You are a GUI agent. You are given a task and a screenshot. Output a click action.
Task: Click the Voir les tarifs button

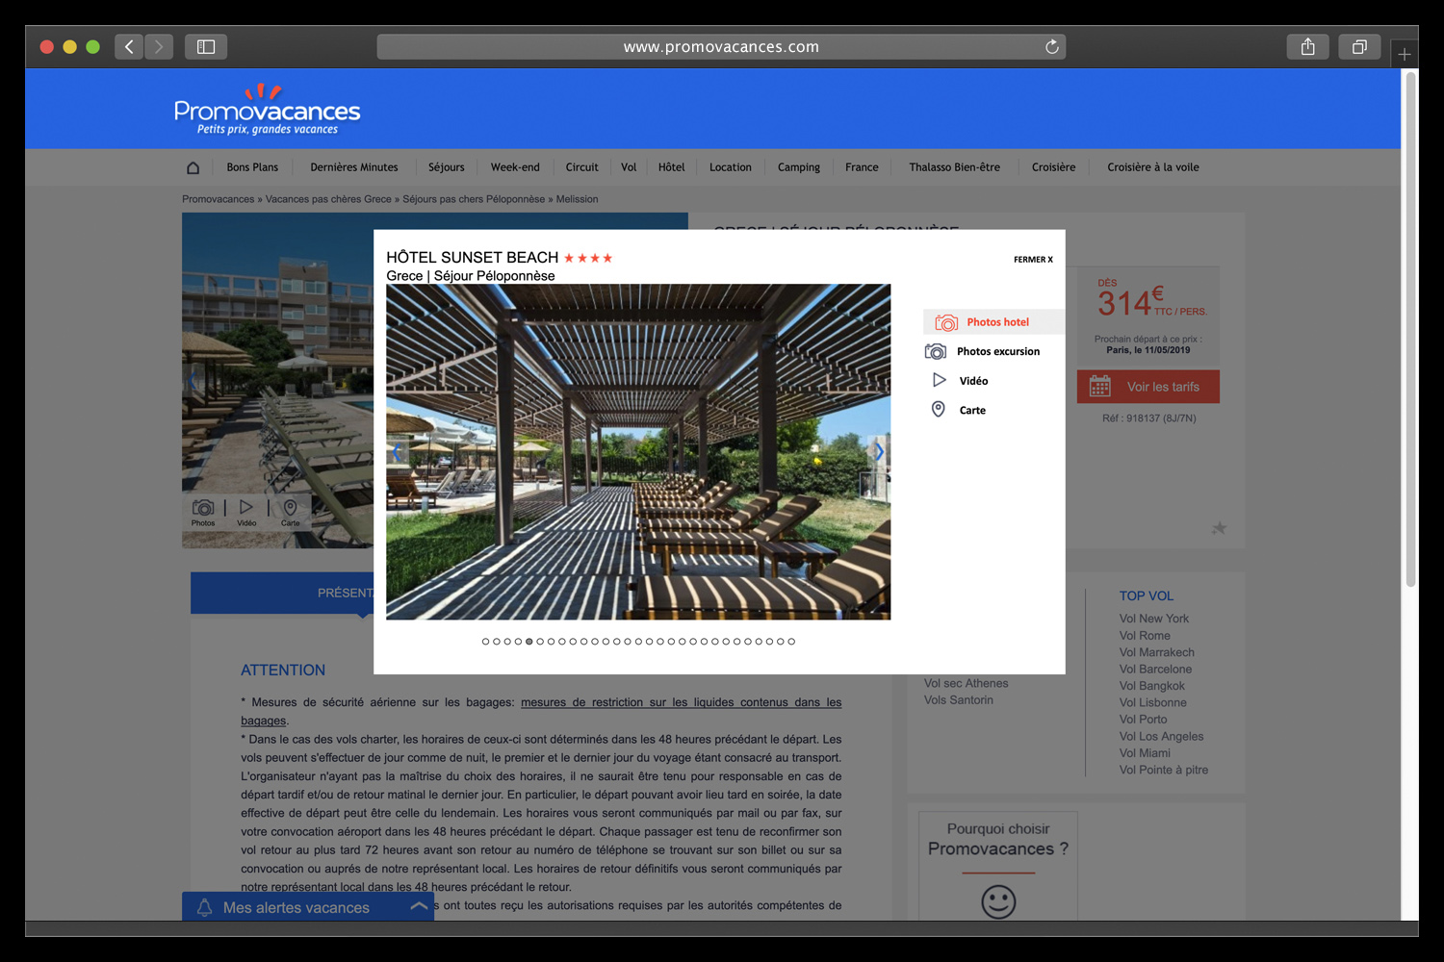[x=1147, y=387]
